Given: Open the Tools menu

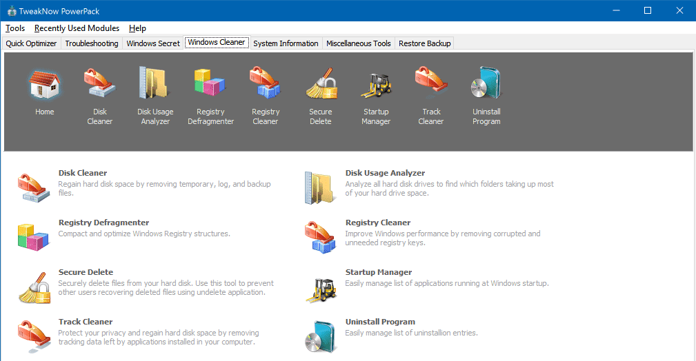Looking at the screenshot, I should click(x=15, y=28).
